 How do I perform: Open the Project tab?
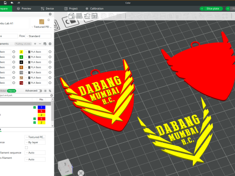(x=71, y=9)
